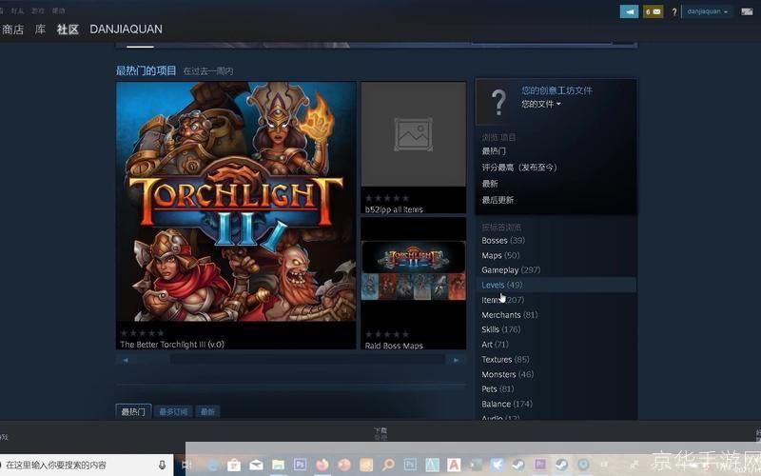Open the 库 library menu
Screen dimensions: 761x476
tap(40, 30)
